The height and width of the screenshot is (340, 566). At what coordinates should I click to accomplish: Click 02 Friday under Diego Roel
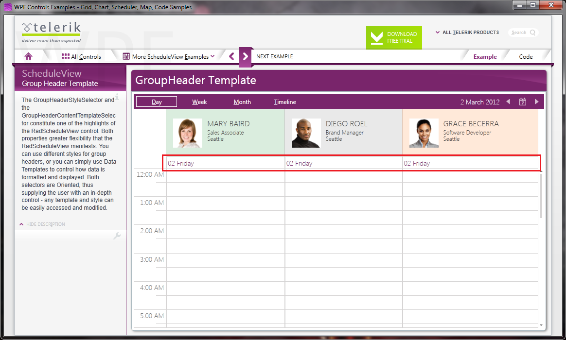pyautogui.click(x=299, y=163)
